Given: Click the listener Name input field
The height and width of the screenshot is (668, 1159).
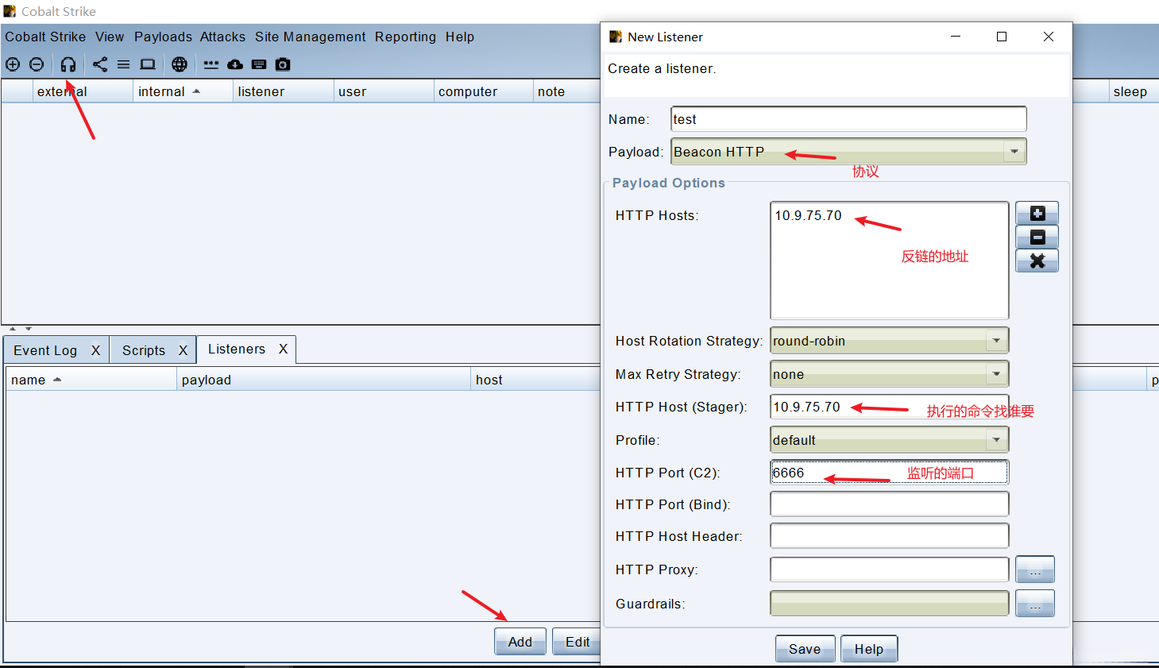Looking at the screenshot, I should point(848,119).
